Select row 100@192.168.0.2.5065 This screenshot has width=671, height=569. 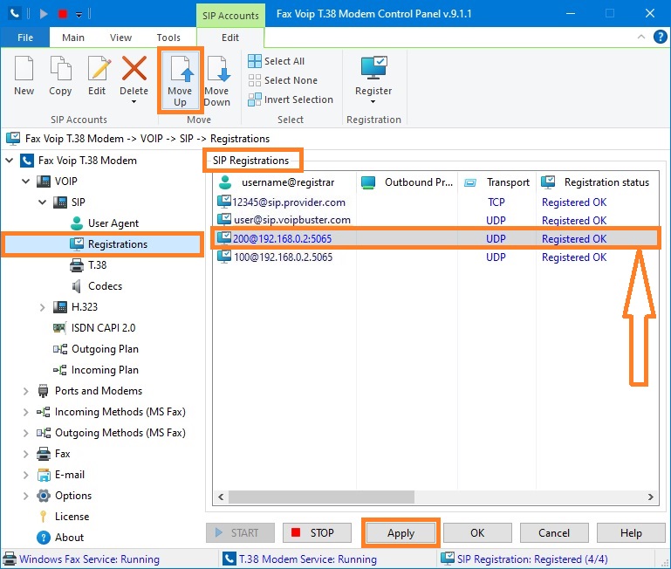(435, 257)
